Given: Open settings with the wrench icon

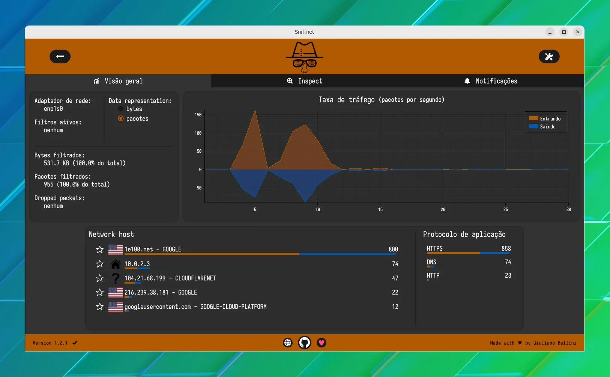Looking at the screenshot, I should pos(549,57).
